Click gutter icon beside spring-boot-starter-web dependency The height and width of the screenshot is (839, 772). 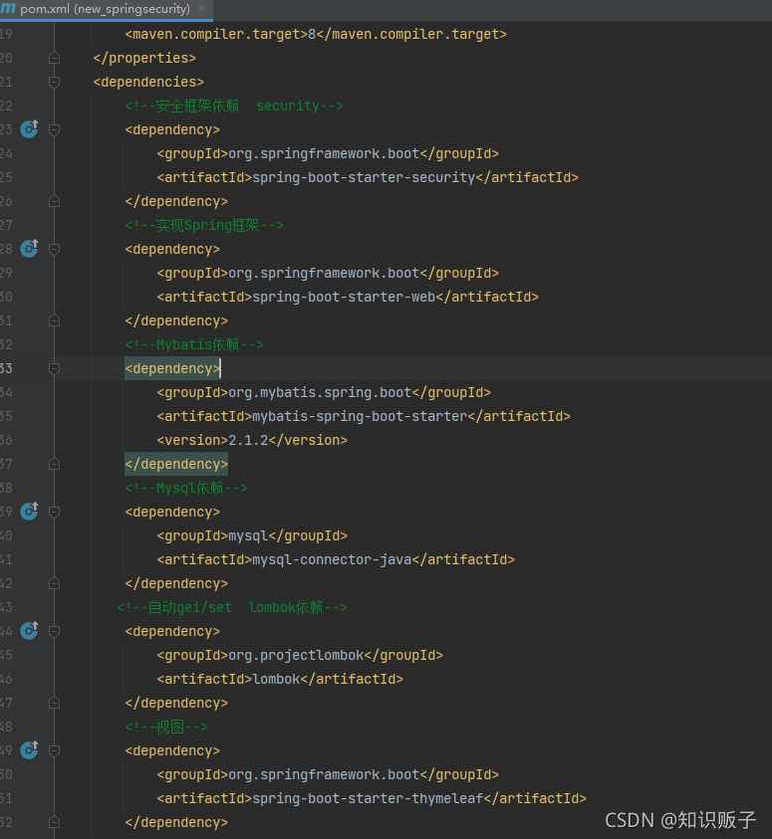coord(30,248)
